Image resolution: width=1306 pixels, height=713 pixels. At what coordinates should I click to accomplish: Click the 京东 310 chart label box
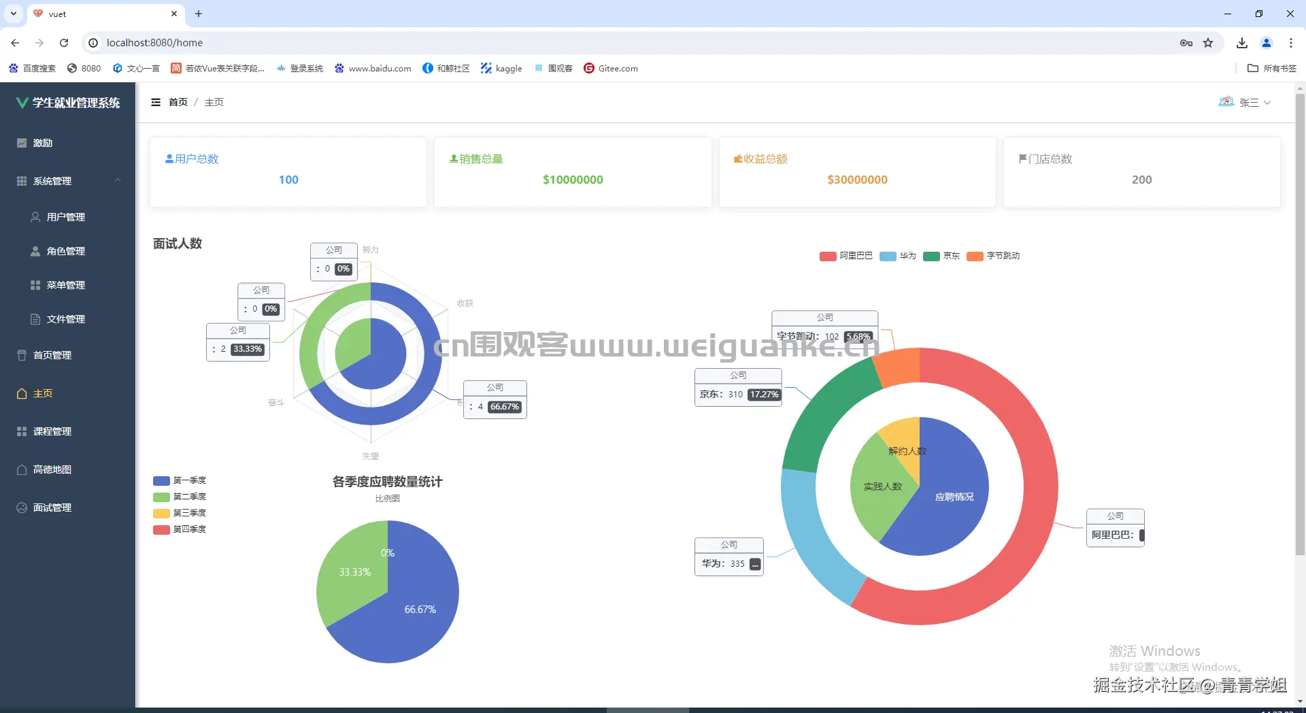tap(738, 387)
